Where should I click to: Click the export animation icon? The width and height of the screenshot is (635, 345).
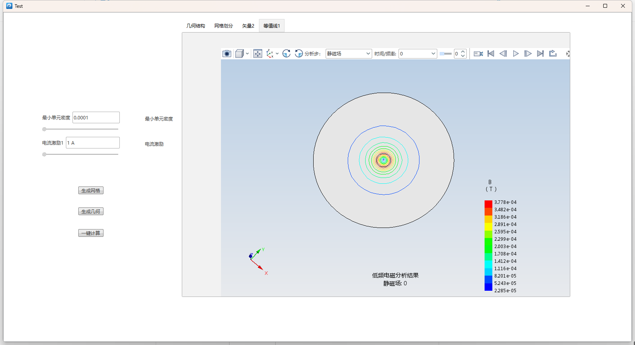pos(553,53)
